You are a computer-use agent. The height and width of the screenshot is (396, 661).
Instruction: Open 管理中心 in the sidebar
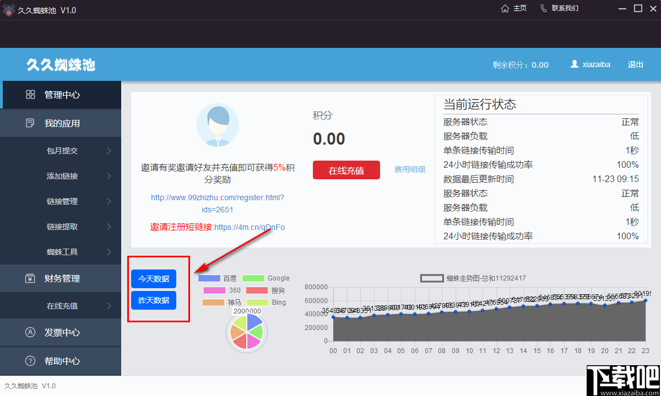click(61, 95)
